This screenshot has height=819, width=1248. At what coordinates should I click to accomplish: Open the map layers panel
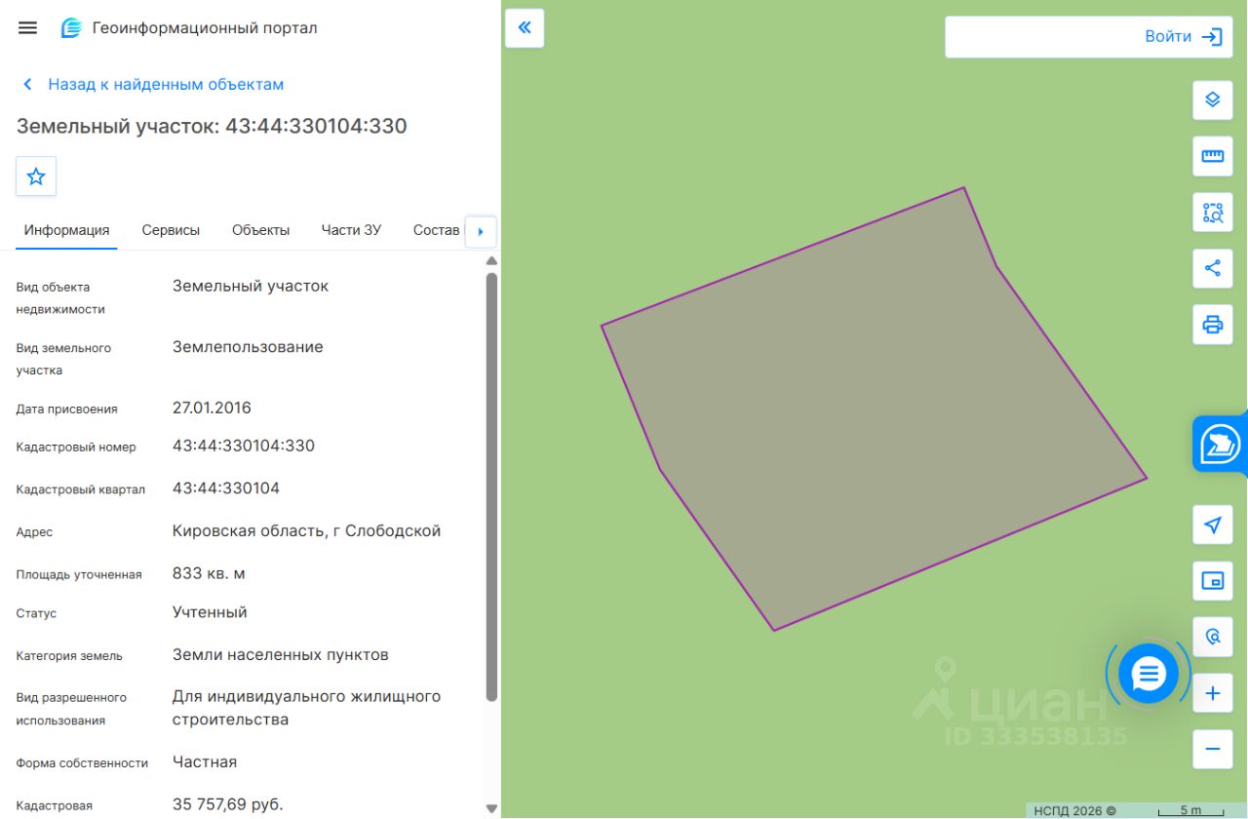click(x=1213, y=99)
